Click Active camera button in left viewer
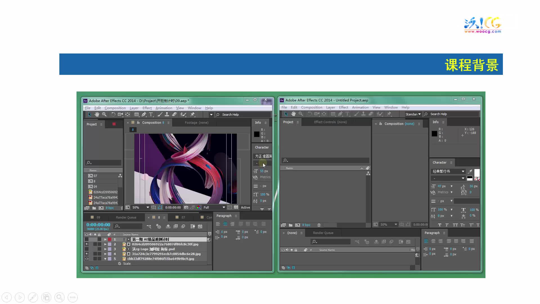The image size is (540, 304). click(245, 207)
